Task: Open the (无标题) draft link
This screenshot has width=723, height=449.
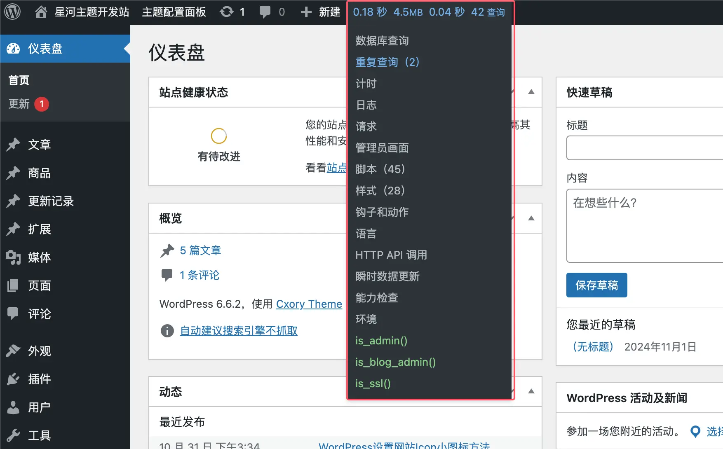Action: [x=593, y=347]
